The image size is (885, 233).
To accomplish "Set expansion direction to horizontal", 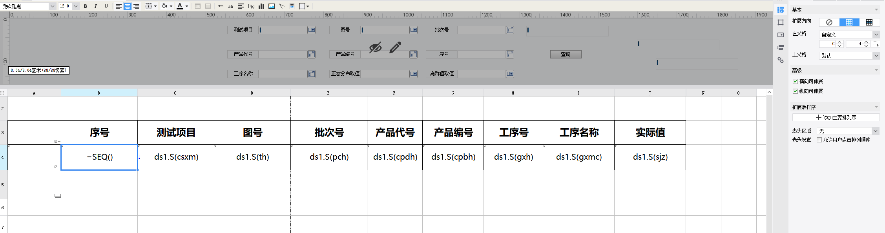I will click(x=869, y=22).
